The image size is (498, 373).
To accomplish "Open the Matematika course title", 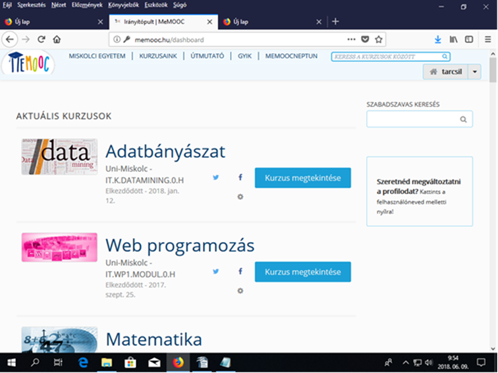I will 153,339.
